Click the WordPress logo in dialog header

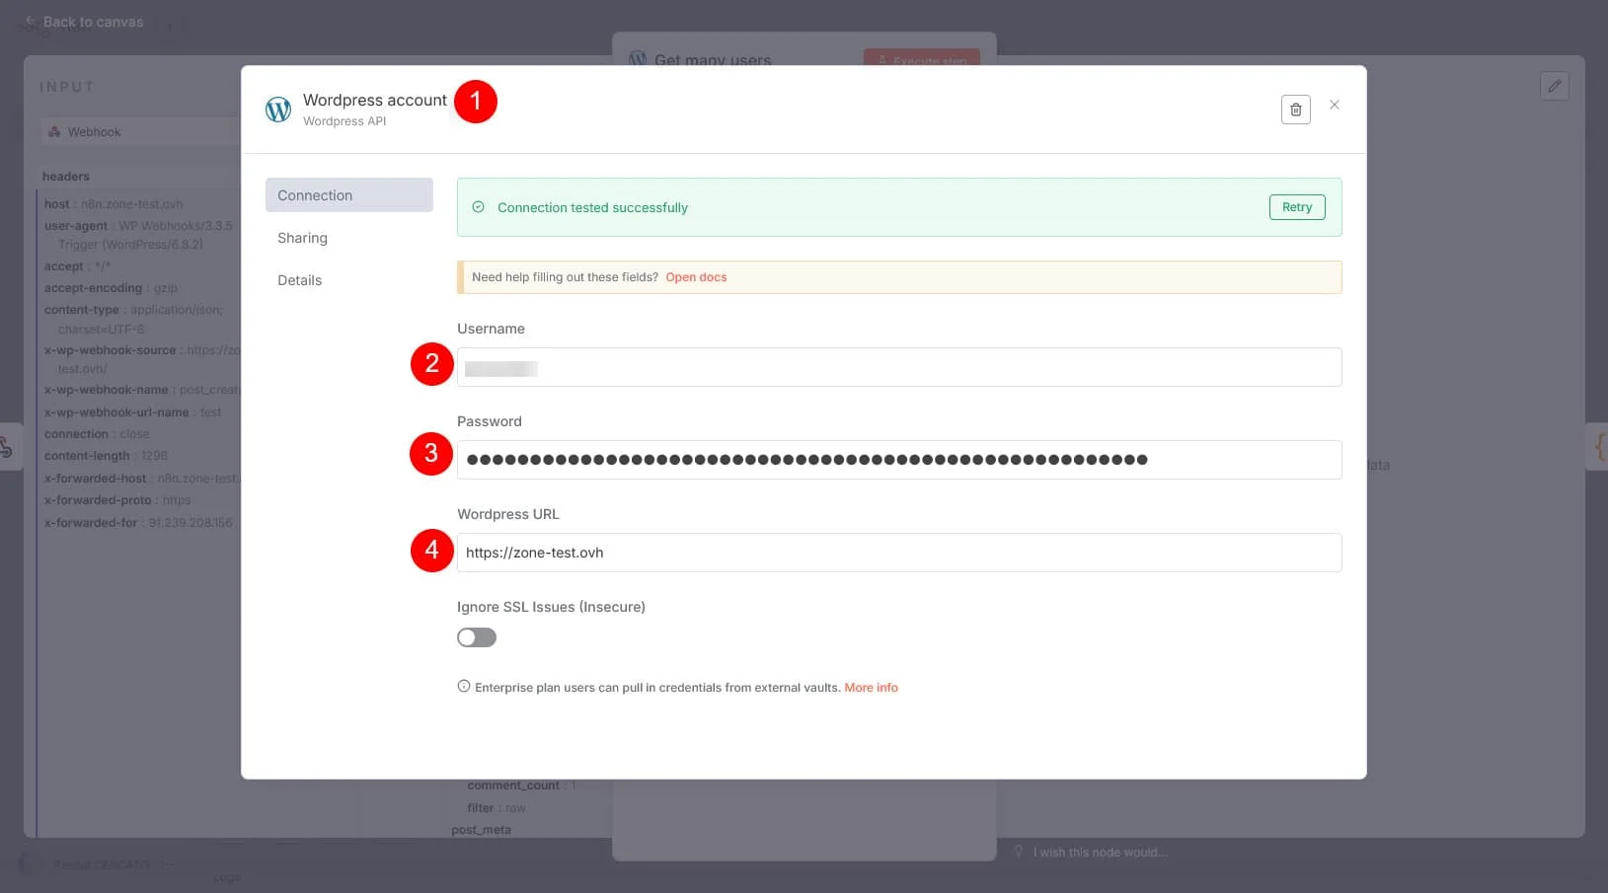[x=278, y=110]
